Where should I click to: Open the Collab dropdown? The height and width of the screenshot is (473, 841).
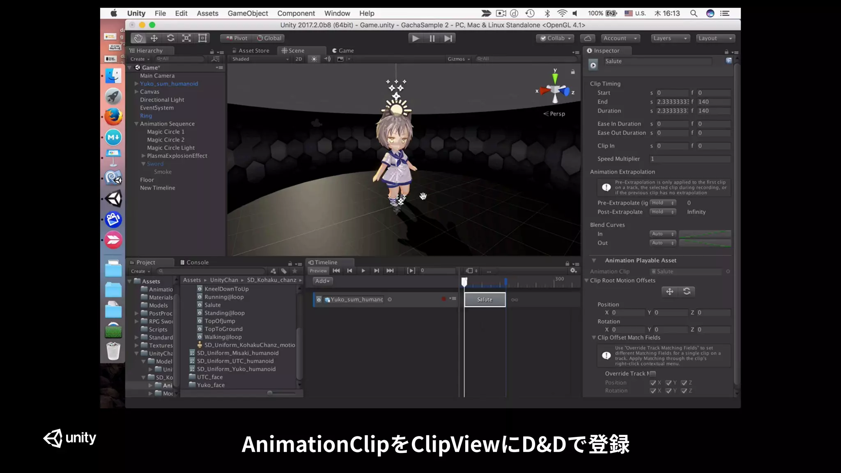(x=555, y=38)
